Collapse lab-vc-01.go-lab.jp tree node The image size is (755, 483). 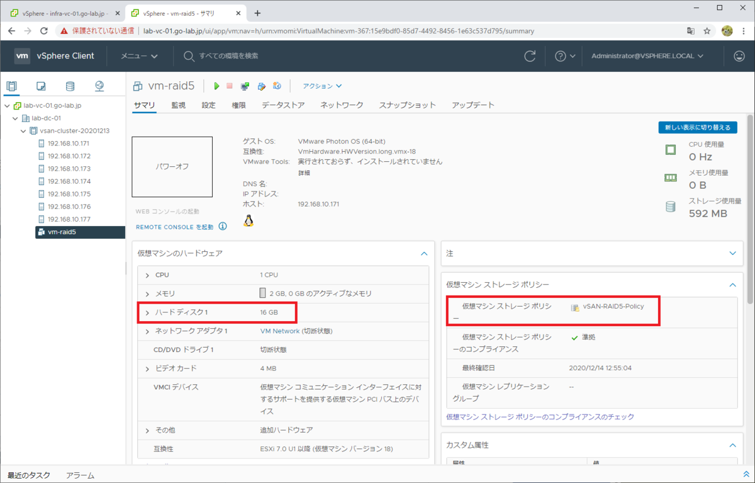pyautogui.click(x=7, y=105)
